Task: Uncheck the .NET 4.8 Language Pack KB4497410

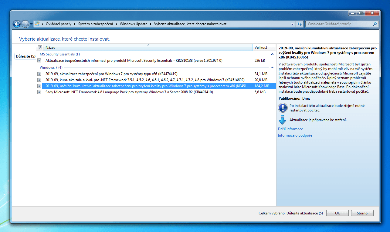Action: tap(39, 92)
